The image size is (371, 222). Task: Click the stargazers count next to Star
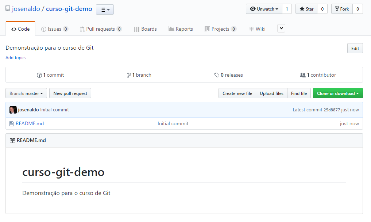(x=322, y=9)
